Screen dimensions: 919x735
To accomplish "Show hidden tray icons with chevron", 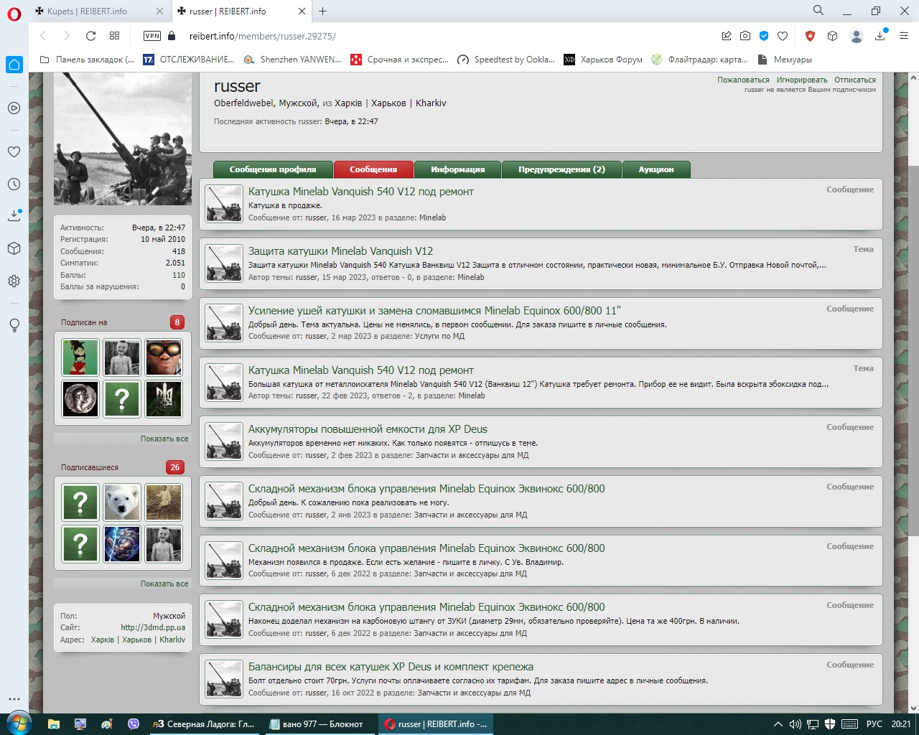I will coord(778,724).
